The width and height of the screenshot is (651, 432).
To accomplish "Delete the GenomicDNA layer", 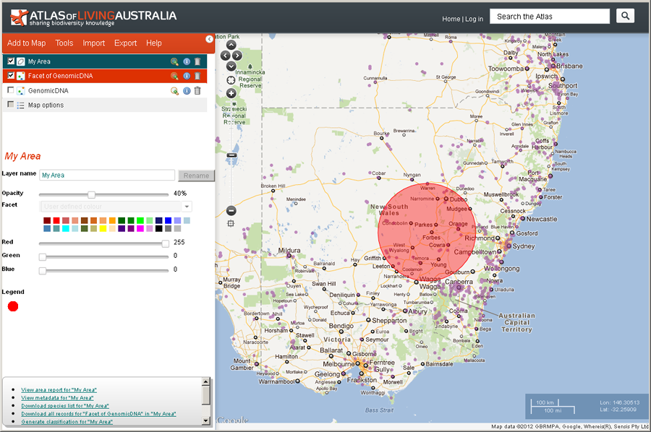I will [197, 91].
